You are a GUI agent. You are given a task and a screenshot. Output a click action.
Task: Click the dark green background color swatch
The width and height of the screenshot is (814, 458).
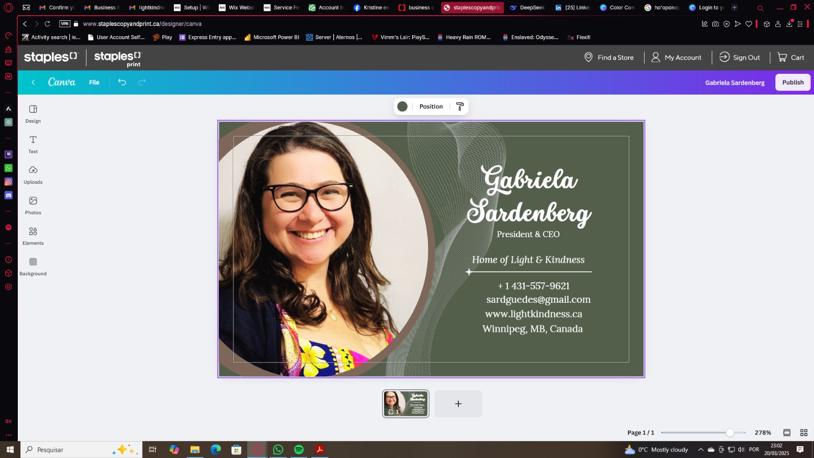[402, 106]
